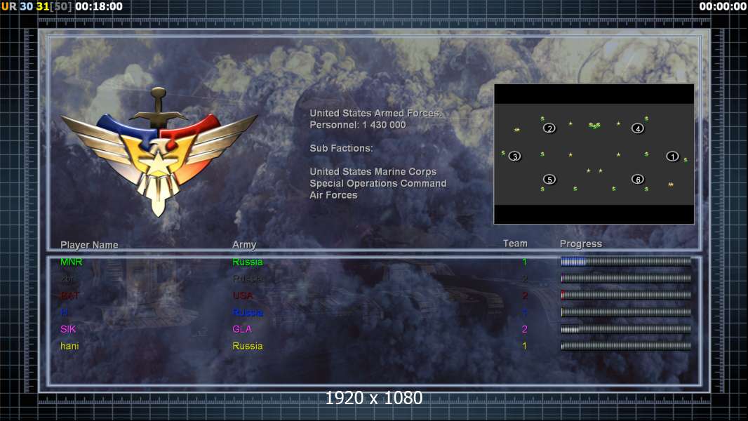Click the team number in the SIK row

point(524,329)
